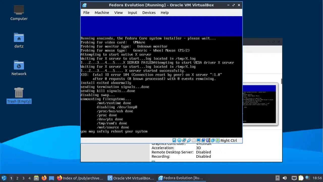Click the mouse integration status icon
The image size is (323, 182).
click(x=213, y=140)
